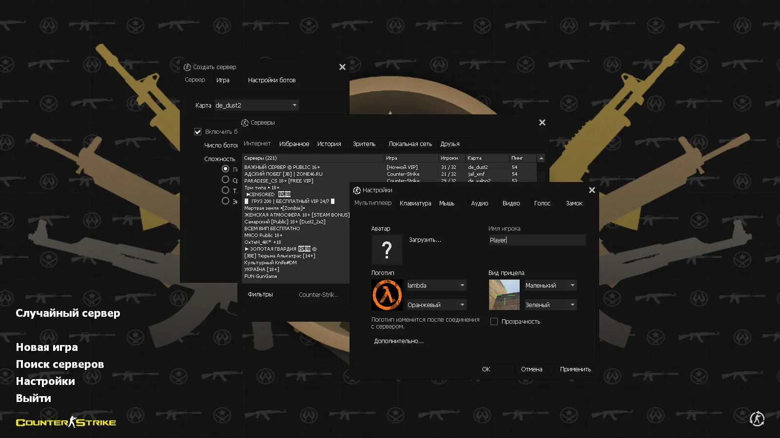Screen dimensions: 780x438
Task: Close the Настройки settings window
Action: point(592,190)
